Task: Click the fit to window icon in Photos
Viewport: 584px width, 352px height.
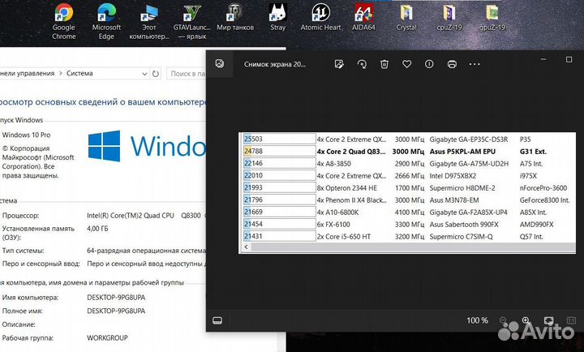Action: 548,320
